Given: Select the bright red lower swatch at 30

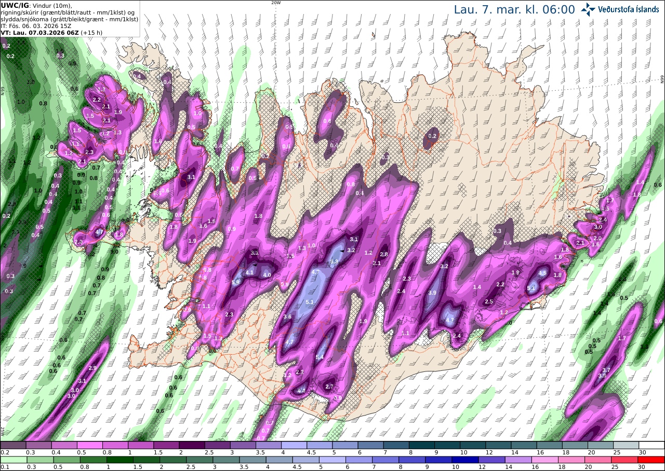Looking at the screenshot, I should click(652, 460).
